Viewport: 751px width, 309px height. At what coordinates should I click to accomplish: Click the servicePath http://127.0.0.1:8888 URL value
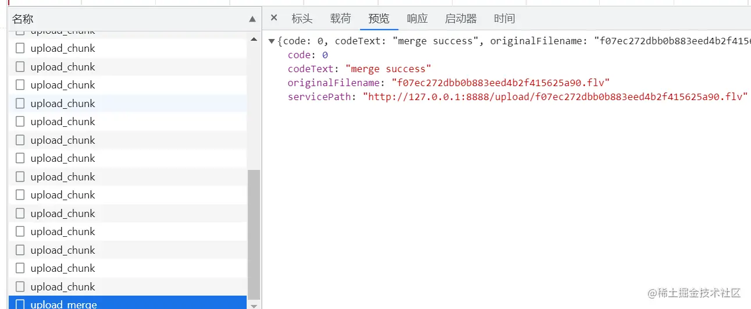555,97
